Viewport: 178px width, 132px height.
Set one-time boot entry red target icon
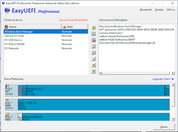point(93,53)
